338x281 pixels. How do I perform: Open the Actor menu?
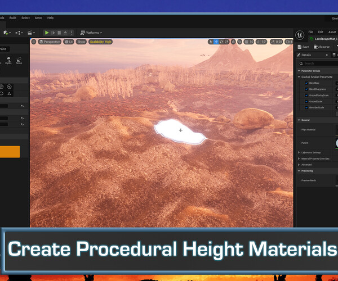pyautogui.click(x=38, y=18)
